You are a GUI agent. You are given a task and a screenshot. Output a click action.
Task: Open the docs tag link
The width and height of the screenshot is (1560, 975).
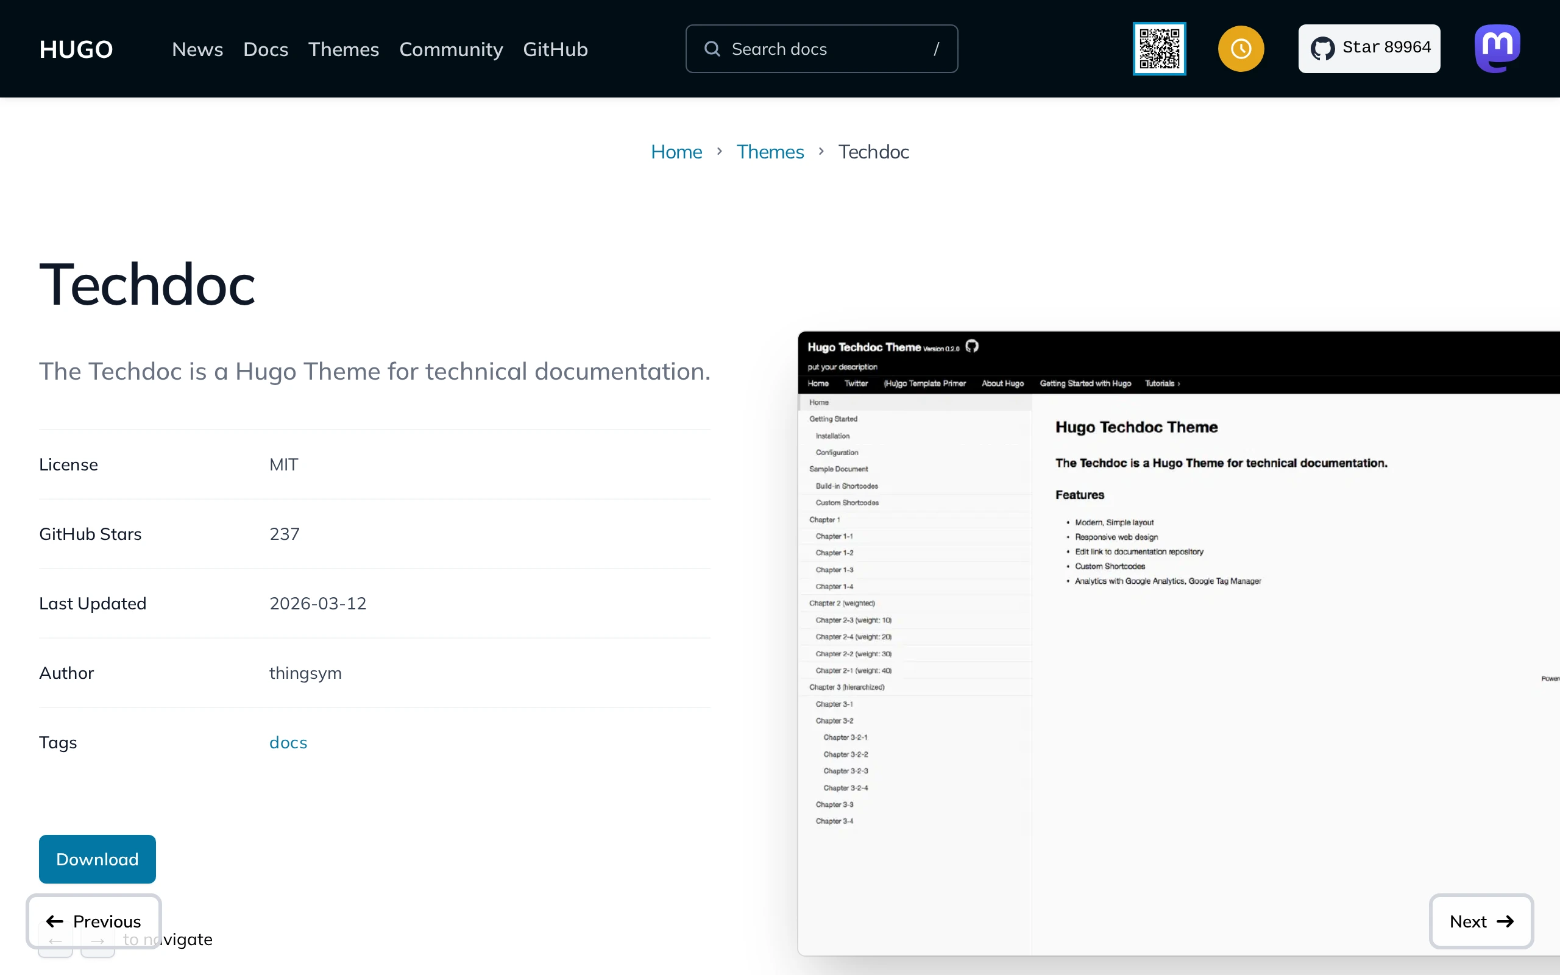click(288, 742)
